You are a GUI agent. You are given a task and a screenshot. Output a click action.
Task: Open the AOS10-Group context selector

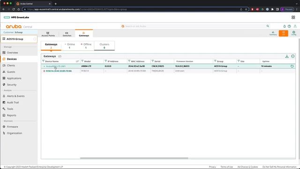pos(19,39)
